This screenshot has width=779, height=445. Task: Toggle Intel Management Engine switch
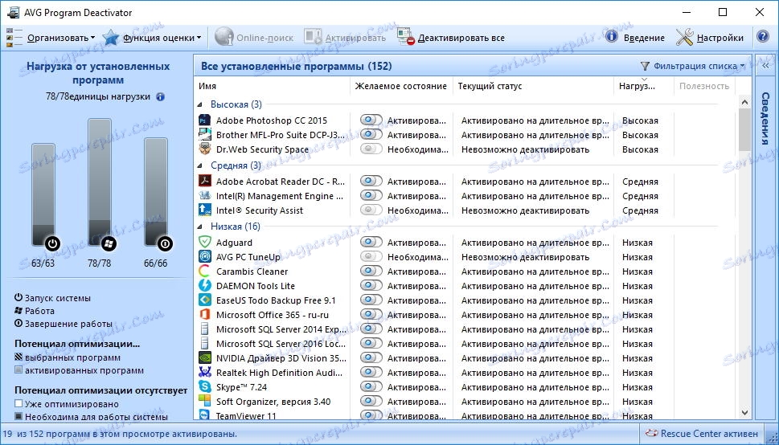pyautogui.click(x=371, y=196)
